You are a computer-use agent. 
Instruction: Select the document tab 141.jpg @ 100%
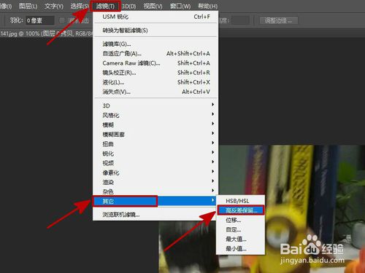(x=46, y=33)
